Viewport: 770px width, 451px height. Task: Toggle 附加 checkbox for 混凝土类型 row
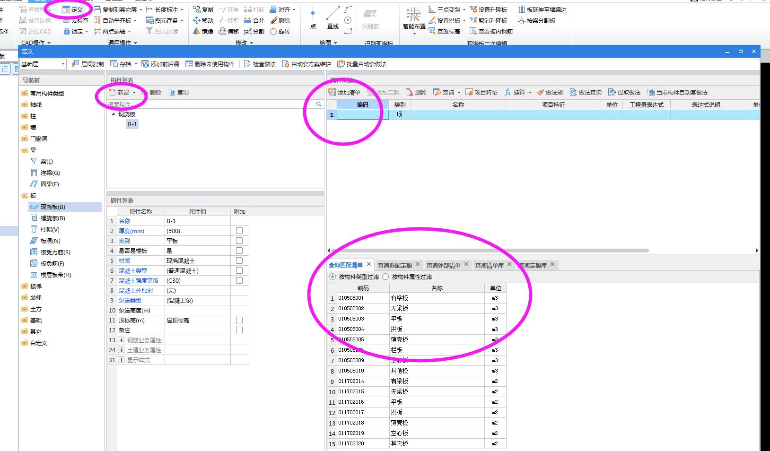click(239, 270)
